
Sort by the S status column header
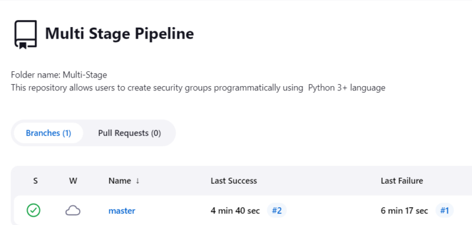(36, 181)
